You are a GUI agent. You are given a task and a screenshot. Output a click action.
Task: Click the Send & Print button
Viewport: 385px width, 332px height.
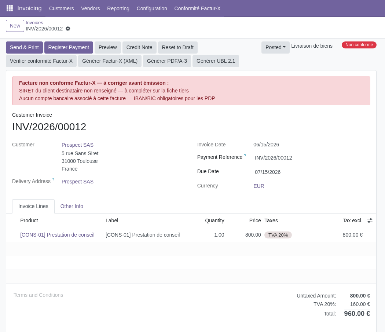coord(24,47)
